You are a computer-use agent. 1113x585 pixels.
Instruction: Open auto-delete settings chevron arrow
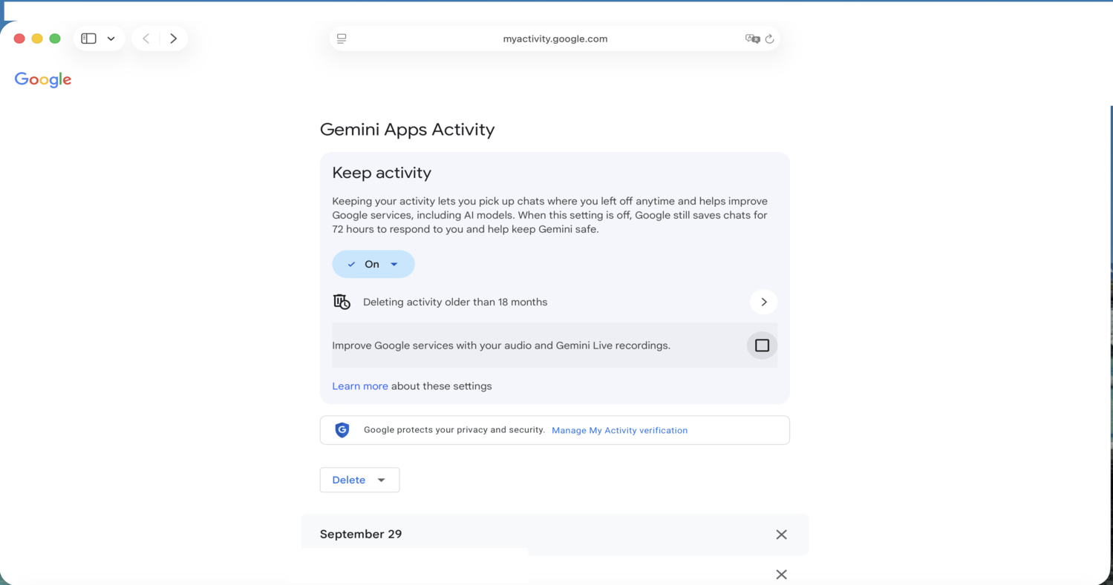[x=763, y=302]
